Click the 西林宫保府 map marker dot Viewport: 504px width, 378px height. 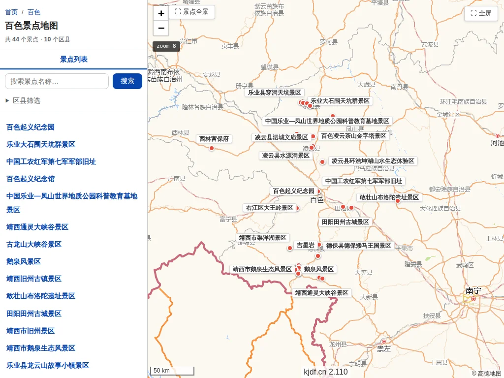click(212, 148)
